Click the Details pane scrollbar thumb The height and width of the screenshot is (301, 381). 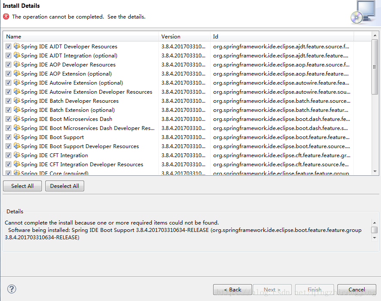click(x=375, y=230)
